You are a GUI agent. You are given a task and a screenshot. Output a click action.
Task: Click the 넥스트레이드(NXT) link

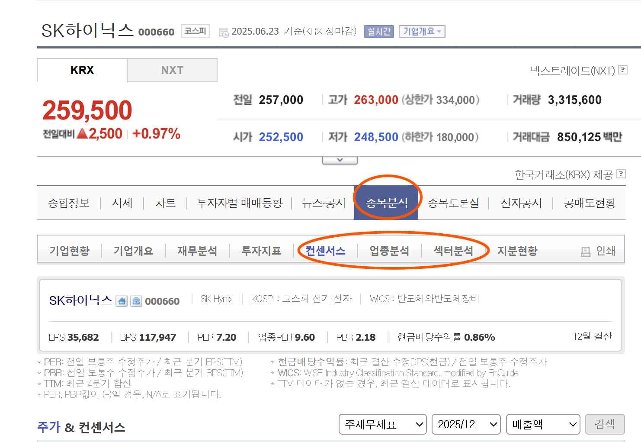tap(572, 70)
